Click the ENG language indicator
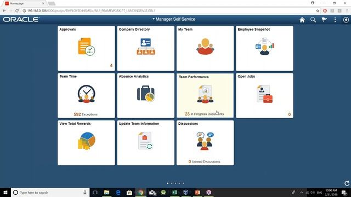The height and width of the screenshot is (197, 351). click(x=319, y=192)
